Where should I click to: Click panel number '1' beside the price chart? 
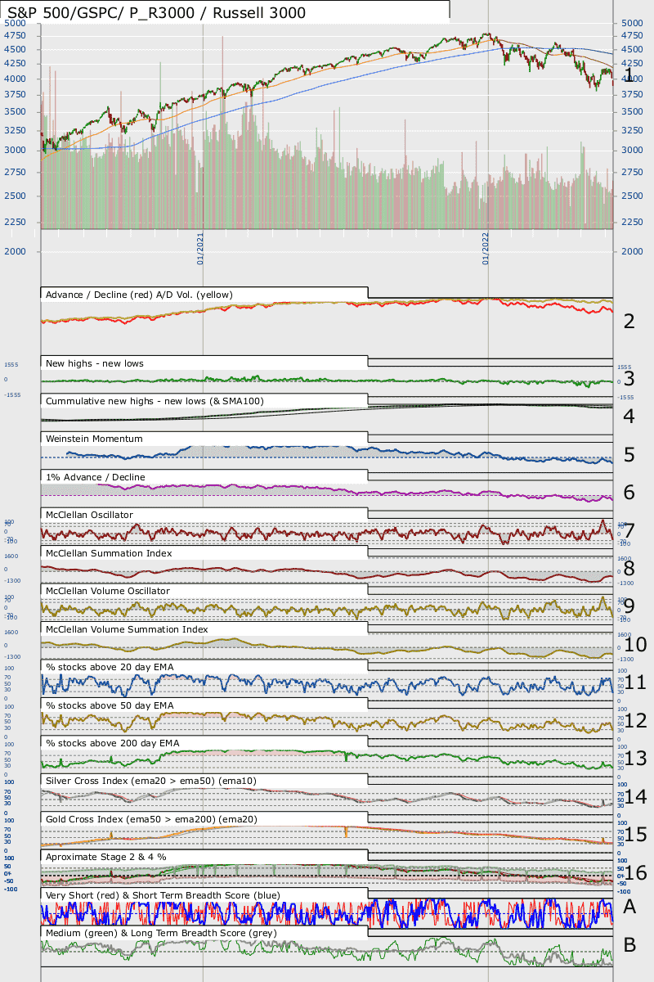click(629, 75)
